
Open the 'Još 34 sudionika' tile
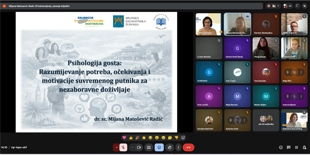click(266, 120)
